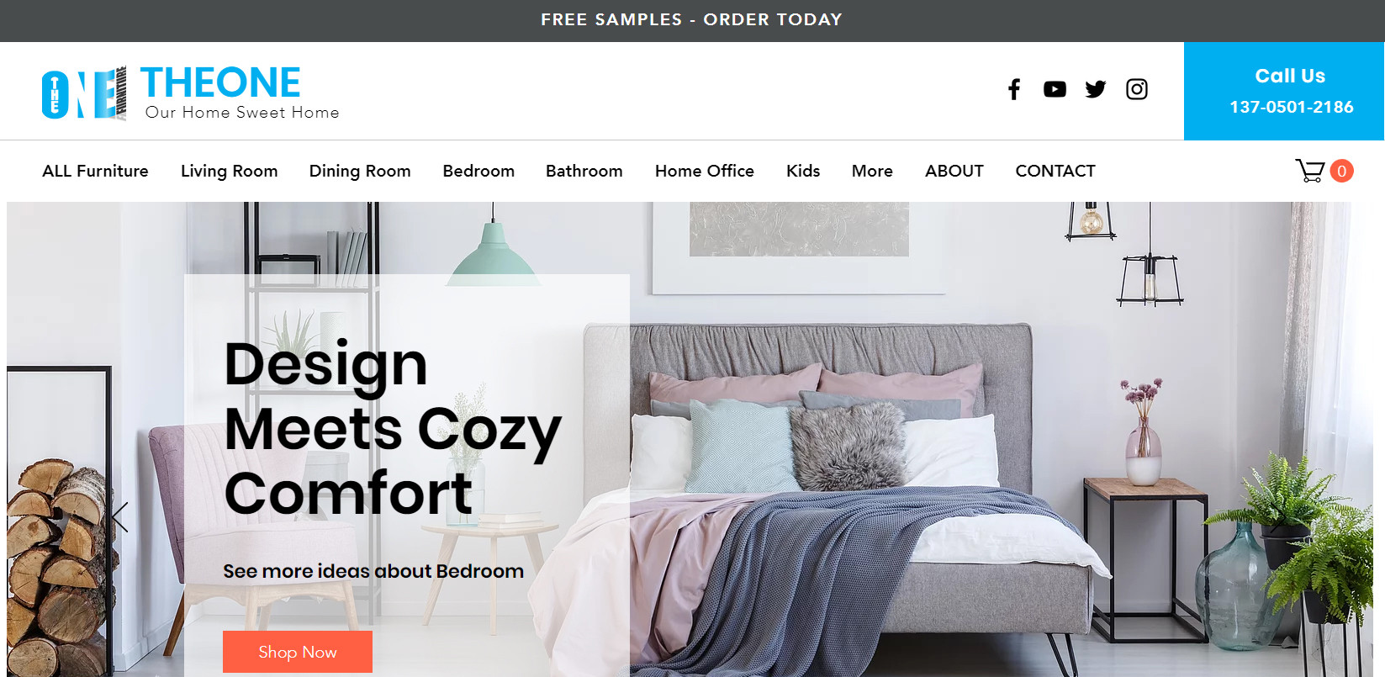1385x677 pixels.
Task: Open the YouTube social icon
Action: (1055, 89)
